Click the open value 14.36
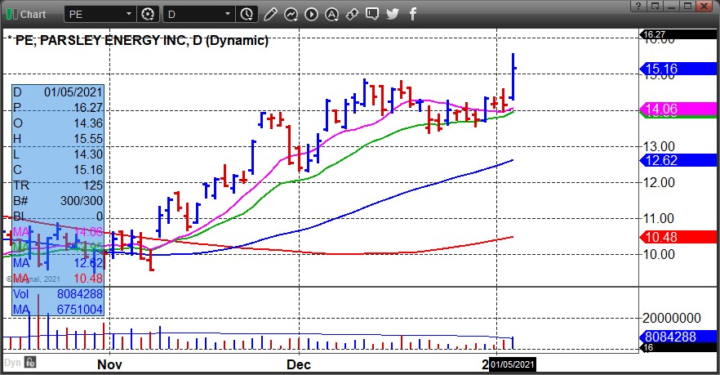Screen dimensions: 720x375 point(88,123)
